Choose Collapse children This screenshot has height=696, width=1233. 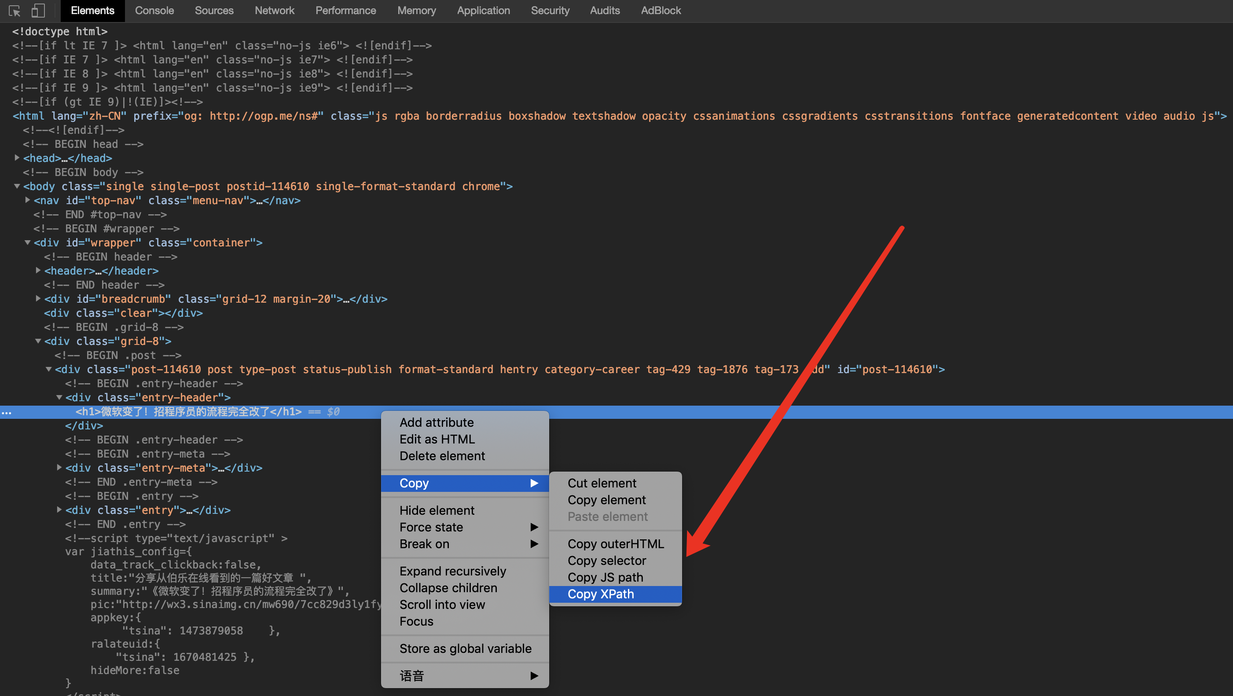coord(465,588)
